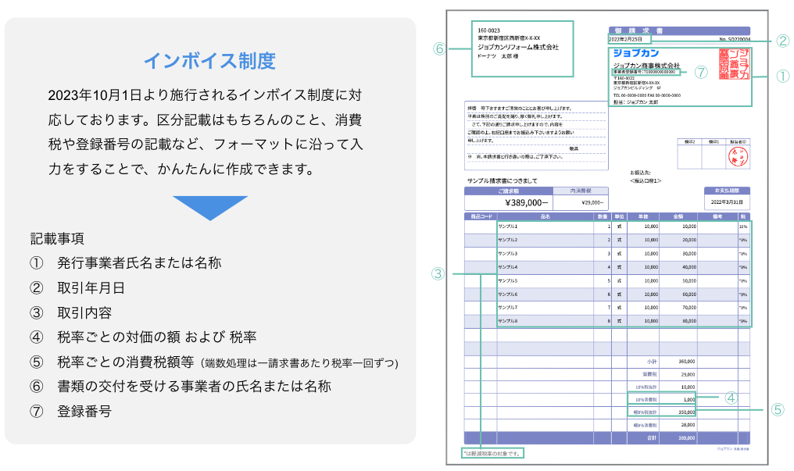Select list item 税率ごとの対価の額 および 税率

pos(157,337)
